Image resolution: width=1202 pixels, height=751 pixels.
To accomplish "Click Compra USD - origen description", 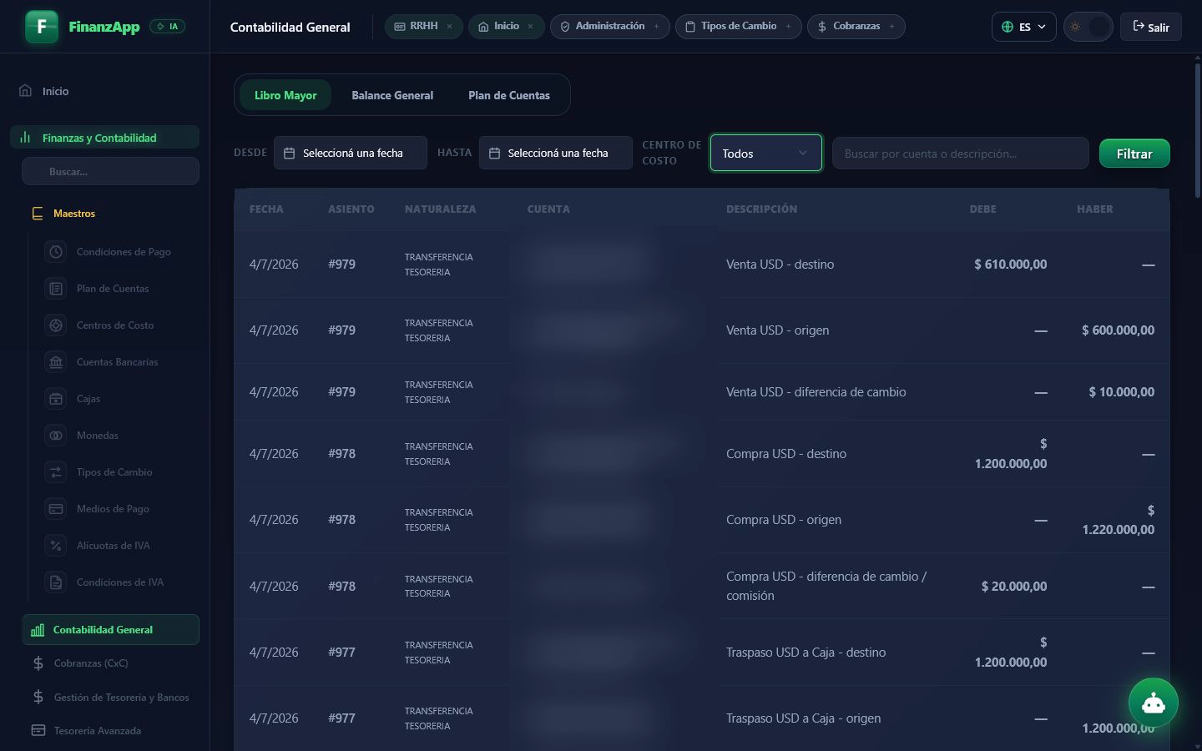I will [783, 520].
